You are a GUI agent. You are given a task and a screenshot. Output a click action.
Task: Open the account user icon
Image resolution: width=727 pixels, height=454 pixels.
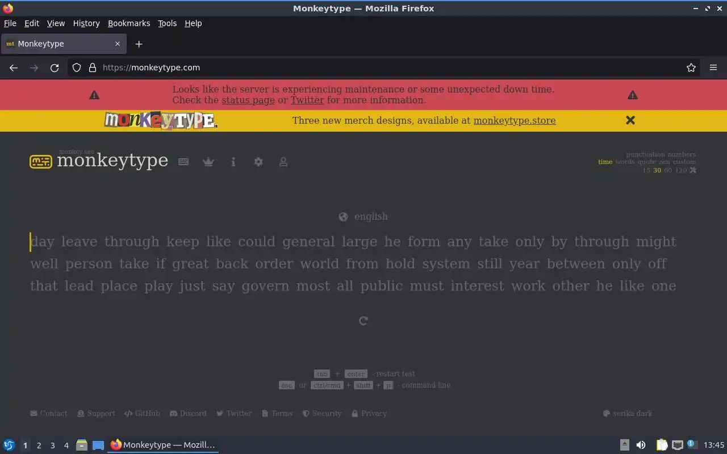[283, 162]
